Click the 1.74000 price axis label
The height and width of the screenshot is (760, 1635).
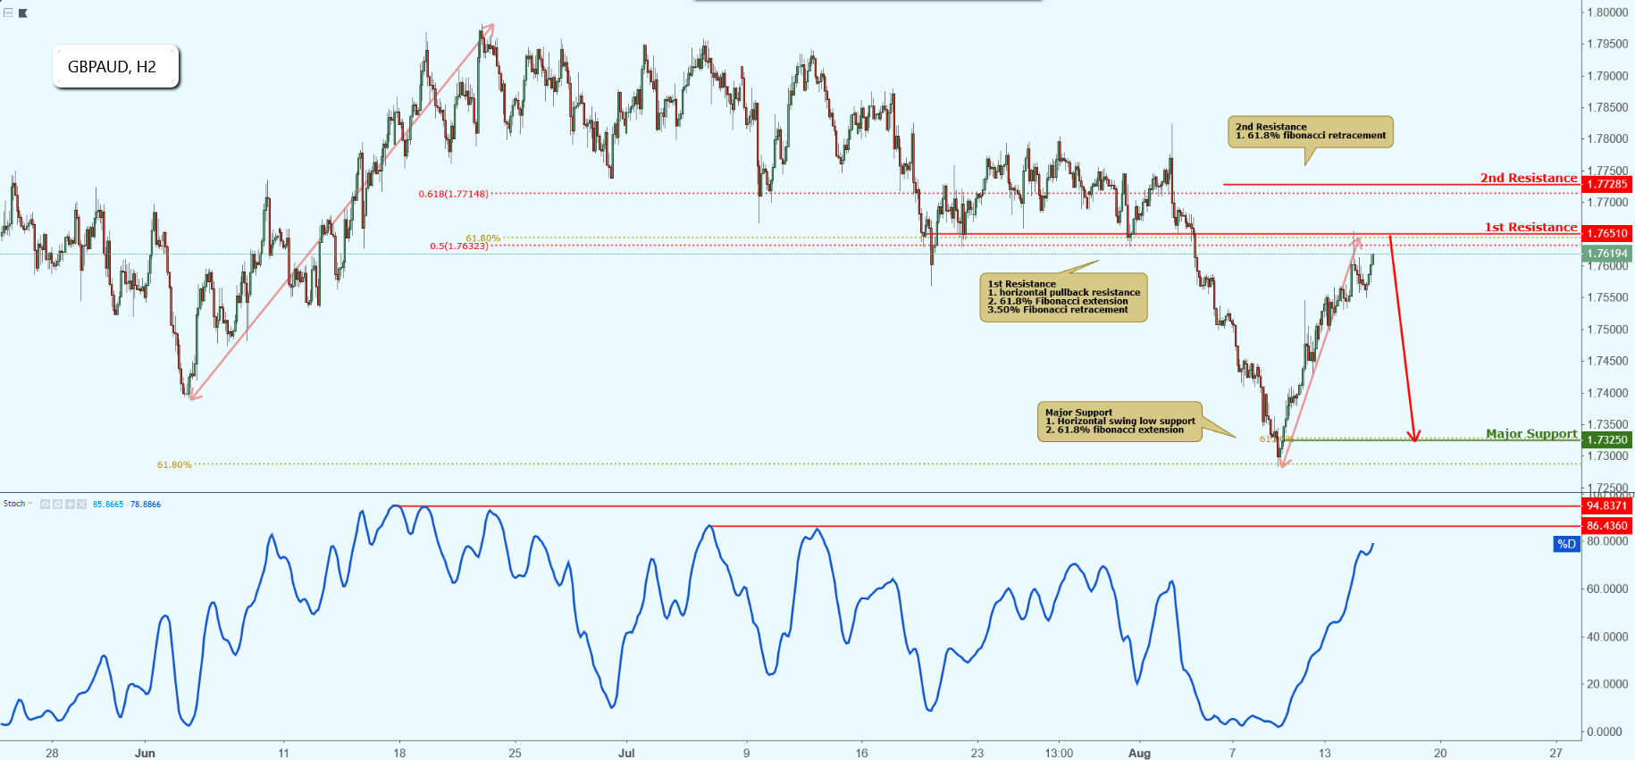(x=1607, y=393)
